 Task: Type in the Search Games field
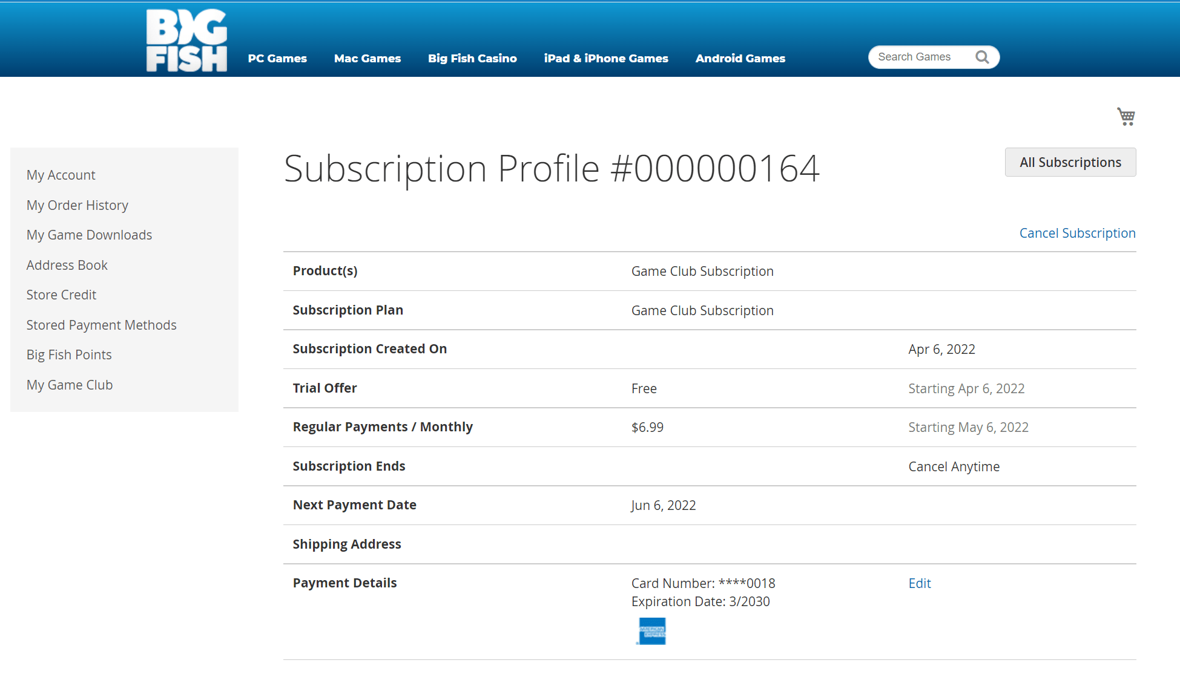pyautogui.click(x=920, y=57)
